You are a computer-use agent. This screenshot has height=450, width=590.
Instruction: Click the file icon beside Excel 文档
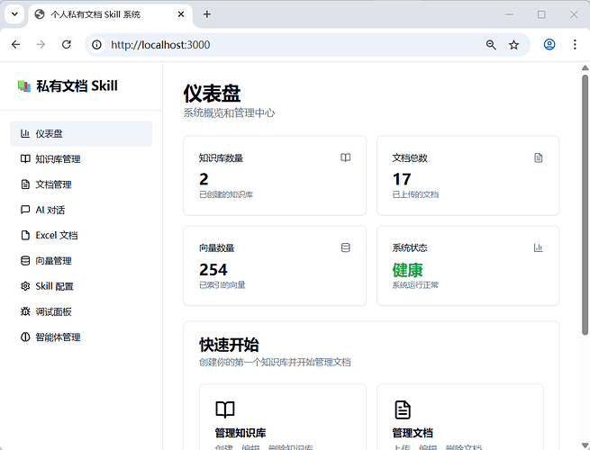[x=25, y=235]
